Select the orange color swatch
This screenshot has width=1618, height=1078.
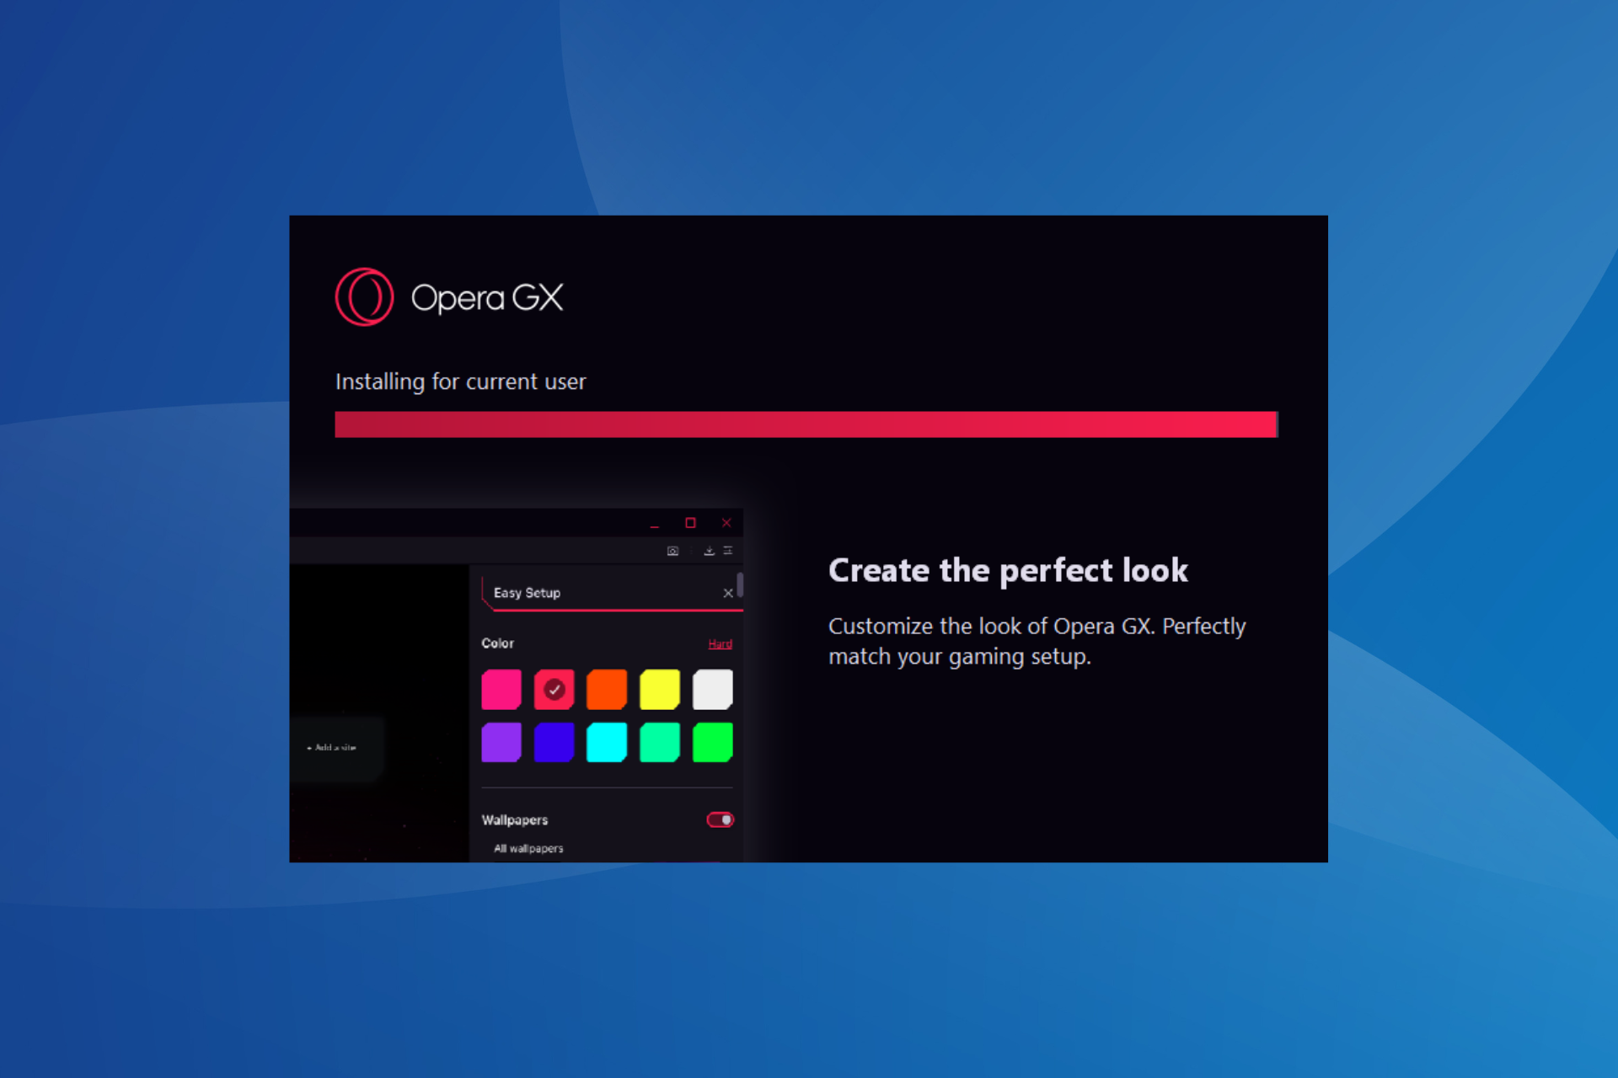click(x=608, y=690)
